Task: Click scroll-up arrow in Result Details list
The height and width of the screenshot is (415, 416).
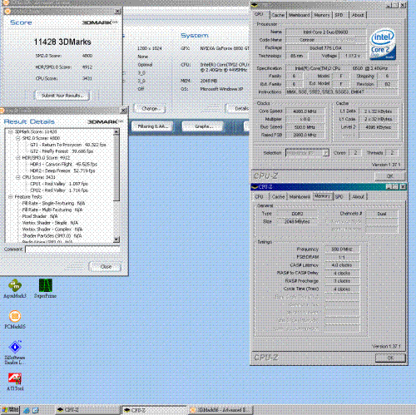Action: [116, 131]
